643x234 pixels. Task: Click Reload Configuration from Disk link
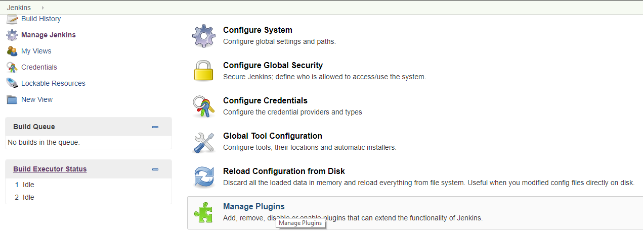pyautogui.click(x=284, y=171)
